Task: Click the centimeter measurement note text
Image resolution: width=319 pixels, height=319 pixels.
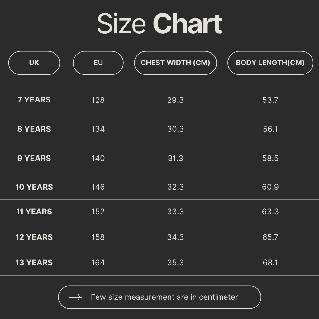Action: pyautogui.click(x=164, y=297)
